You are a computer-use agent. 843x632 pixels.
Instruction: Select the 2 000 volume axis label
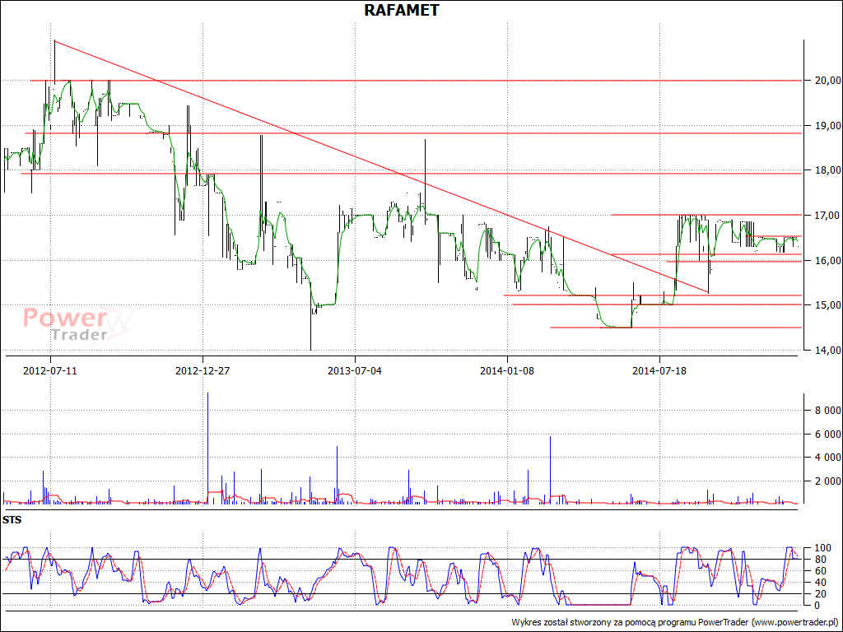828,481
